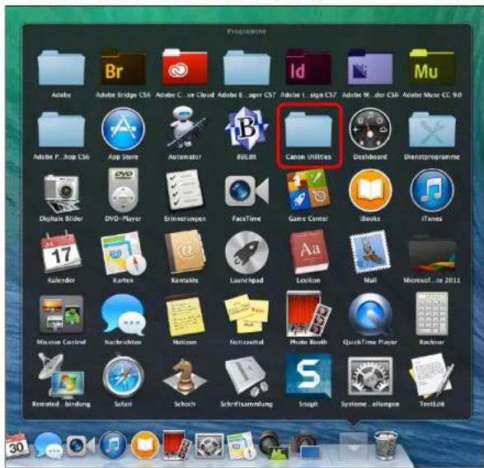Open Kalender app
This screenshot has height=468, width=484.
click(61, 252)
